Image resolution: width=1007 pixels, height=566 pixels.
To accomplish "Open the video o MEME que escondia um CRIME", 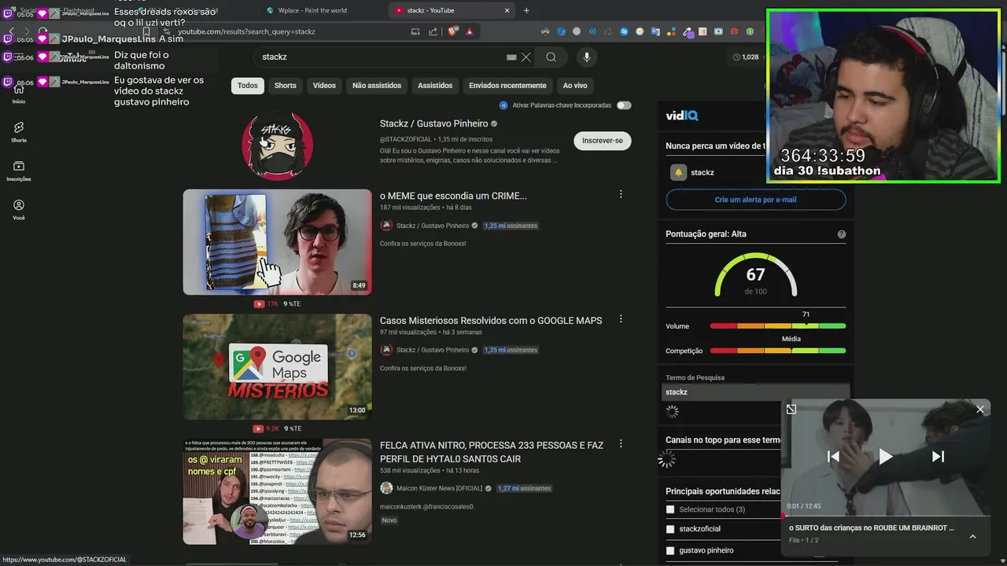I will pos(453,196).
